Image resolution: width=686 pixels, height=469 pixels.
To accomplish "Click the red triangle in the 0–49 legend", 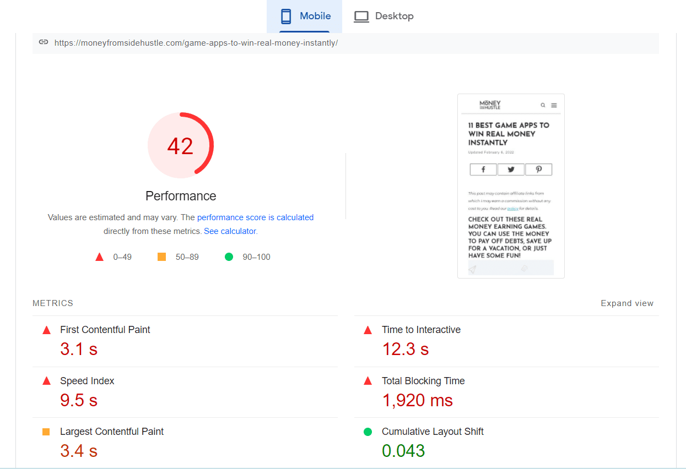I will (99, 257).
